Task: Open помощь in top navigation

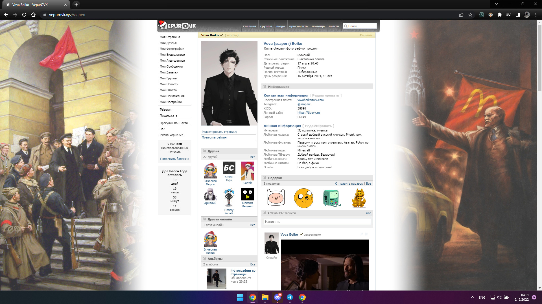Action: tap(318, 26)
